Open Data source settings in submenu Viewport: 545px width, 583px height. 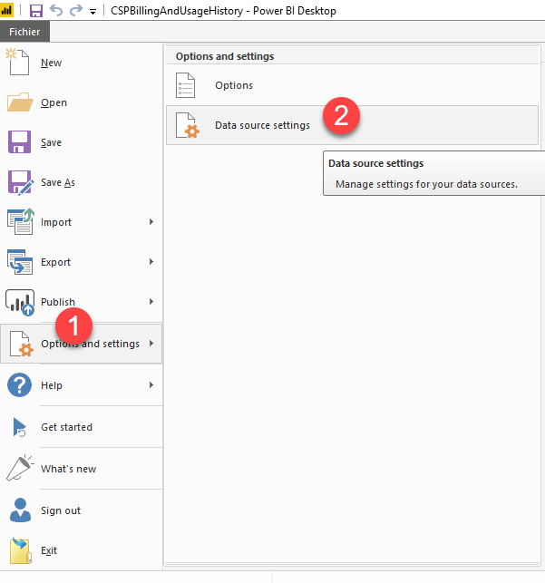(x=352, y=125)
